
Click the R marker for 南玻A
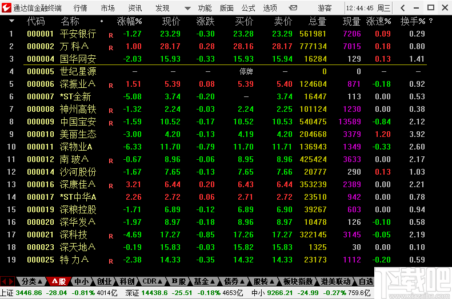tap(111, 161)
